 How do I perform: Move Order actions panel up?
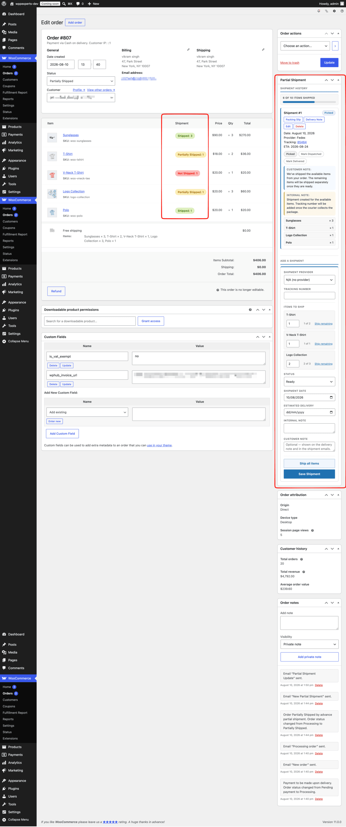pyautogui.click(x=326, y=33)
